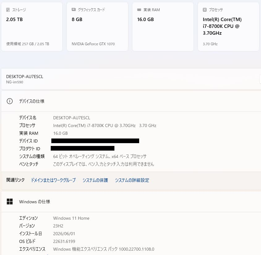
Task: Open the 実装 RAM 16.0 GB card
Action: click(163, 27)
